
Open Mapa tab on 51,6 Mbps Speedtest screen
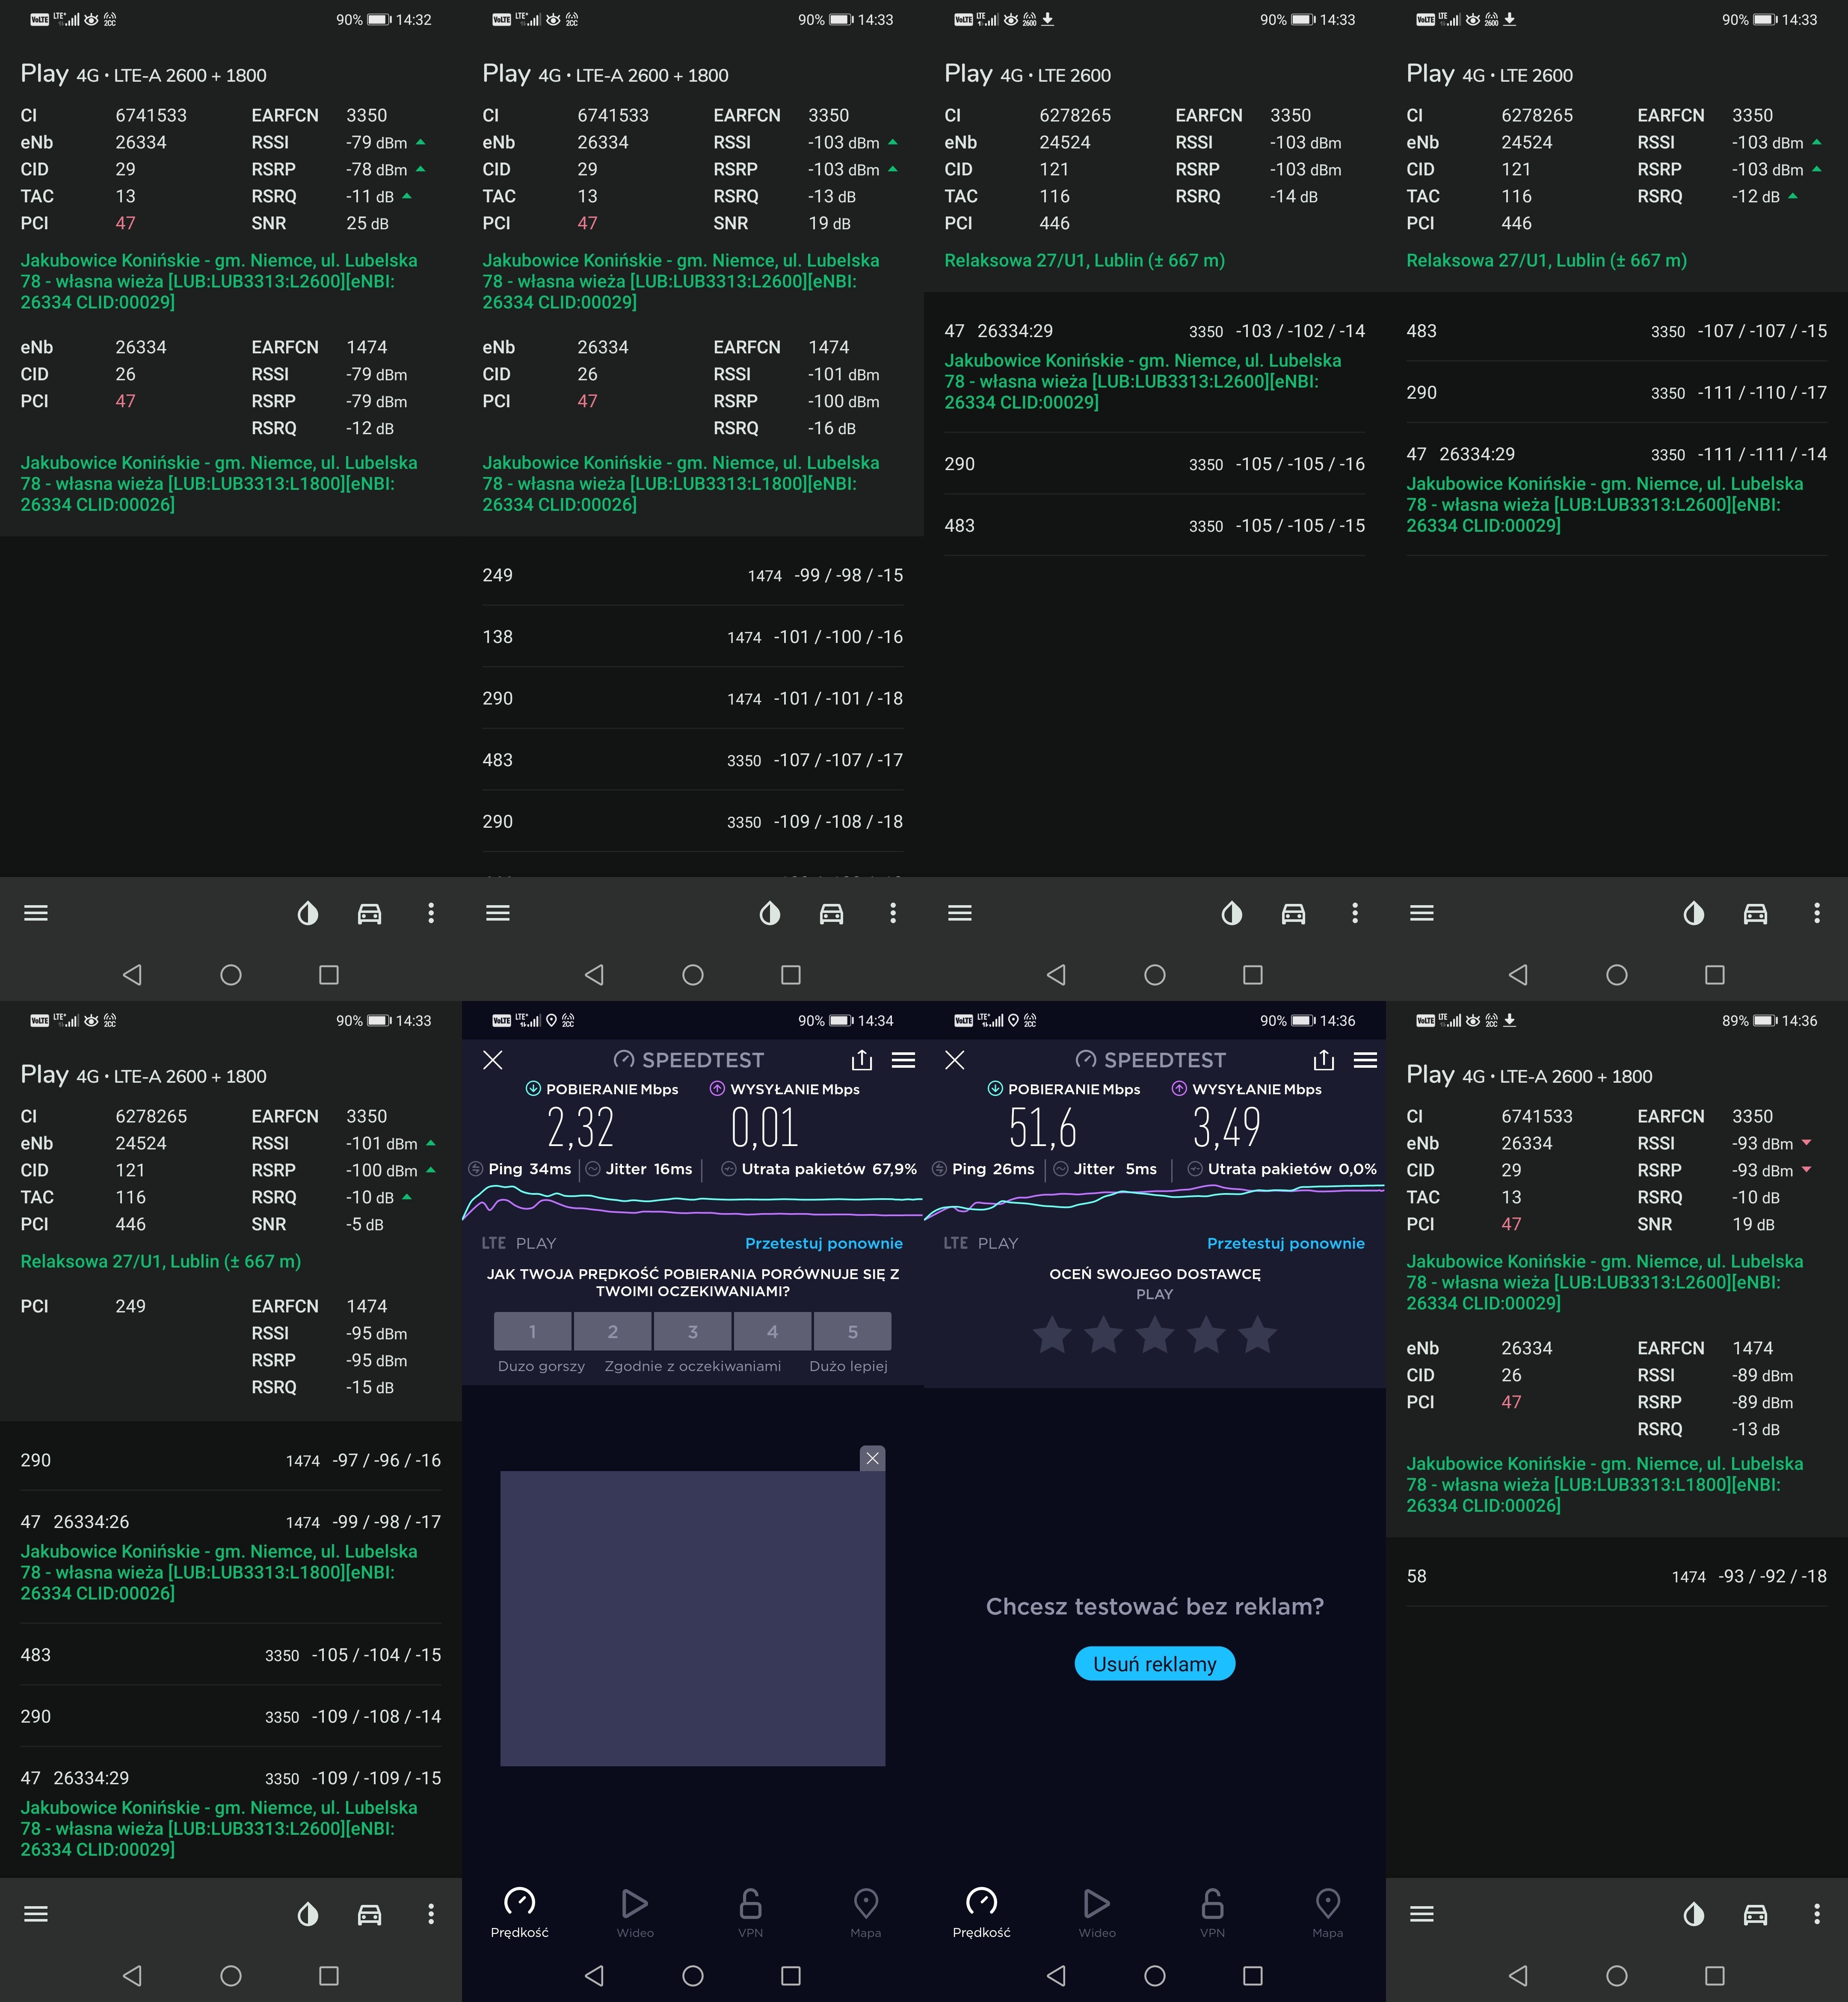(1328, 1914)
